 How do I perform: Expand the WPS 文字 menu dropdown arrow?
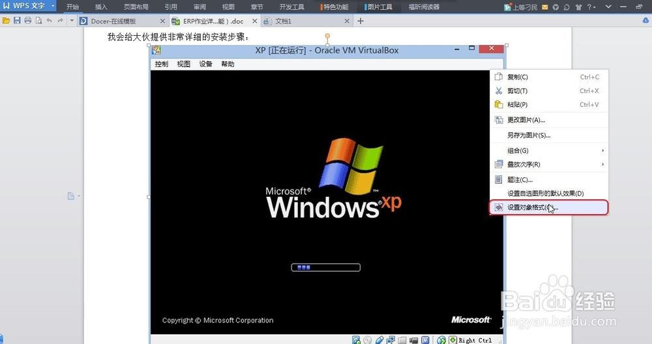coord(53,6)
